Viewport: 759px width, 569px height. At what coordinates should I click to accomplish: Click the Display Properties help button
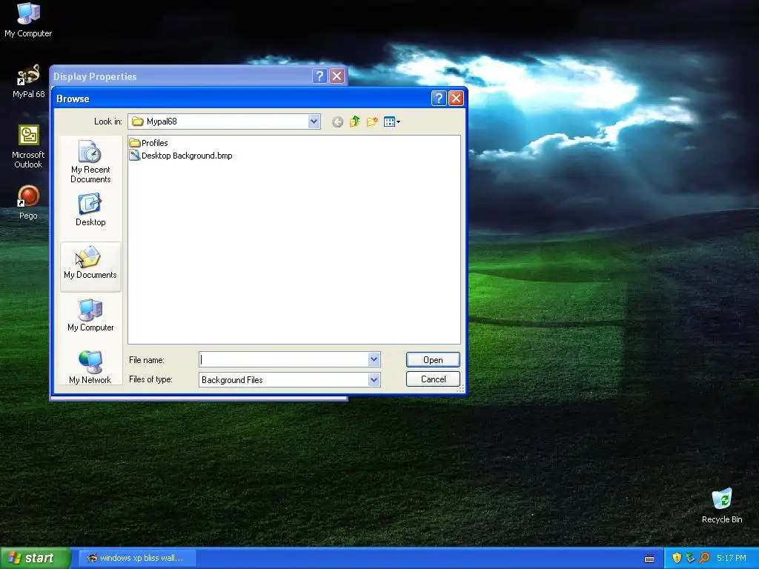pyautogui.click(x=319, y=76)
